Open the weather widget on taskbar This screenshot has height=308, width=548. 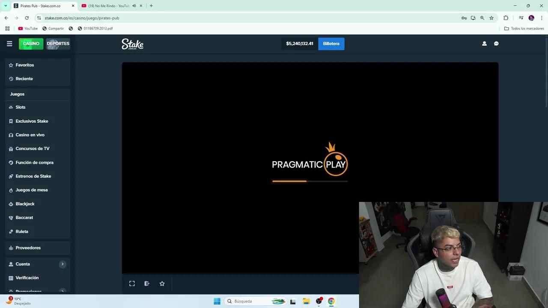click(x=19, y=301)
